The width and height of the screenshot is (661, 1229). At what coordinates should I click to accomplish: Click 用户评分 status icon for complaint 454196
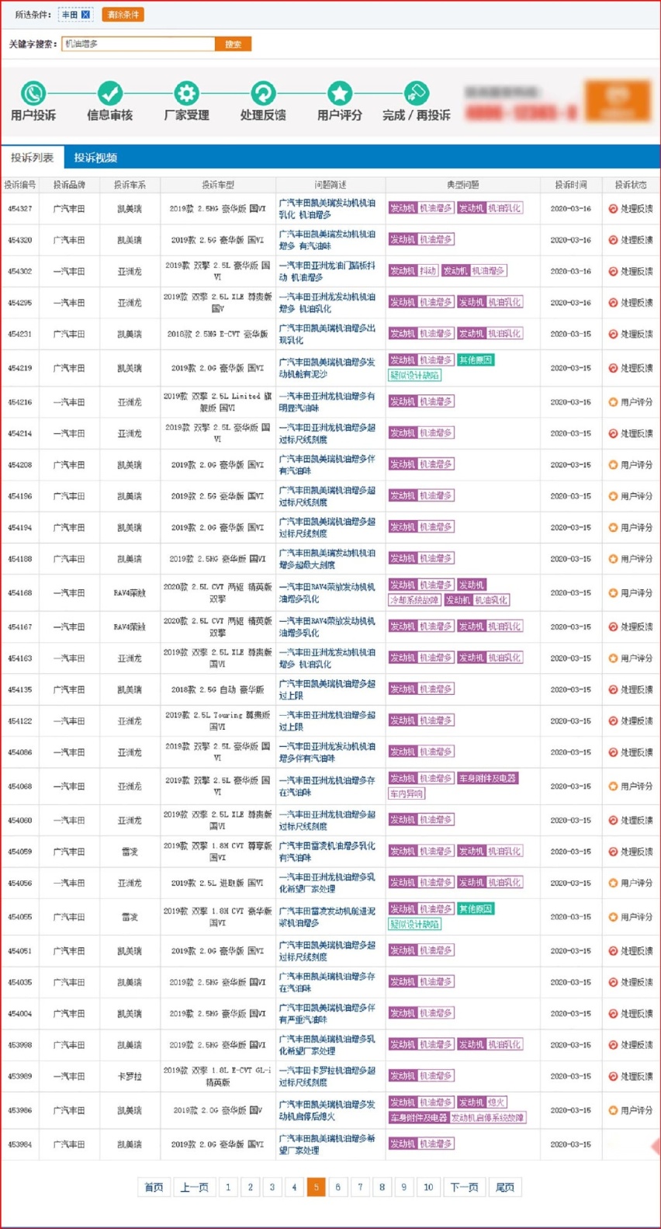pyautogui.click(x=613, y=496)
